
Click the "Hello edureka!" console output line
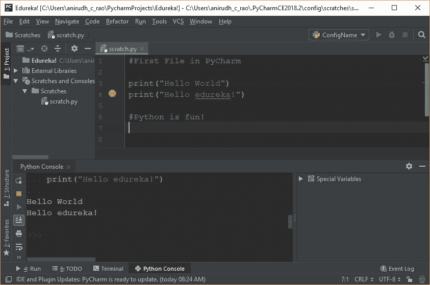(x=62, y=213)
